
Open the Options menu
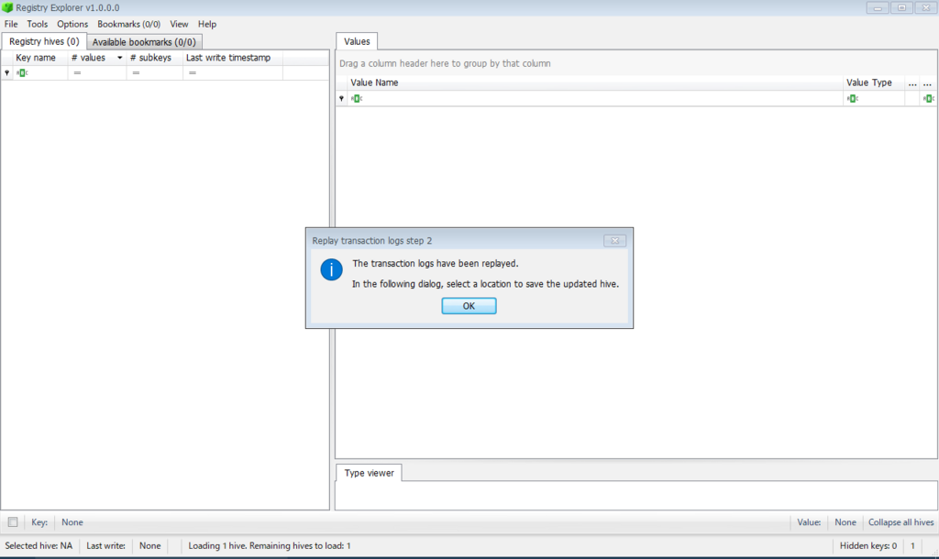tap(72, 24)
